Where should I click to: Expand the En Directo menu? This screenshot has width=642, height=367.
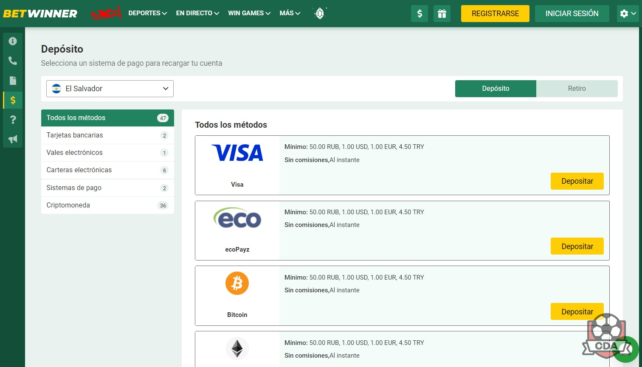(x=197, y=13)
